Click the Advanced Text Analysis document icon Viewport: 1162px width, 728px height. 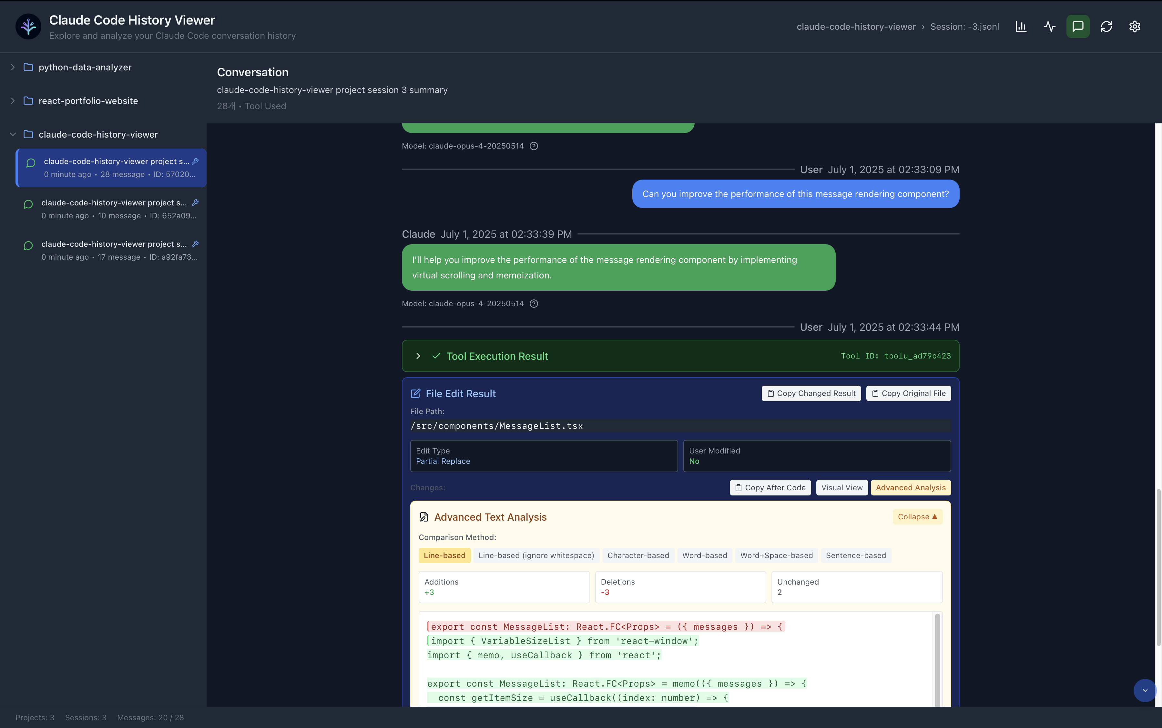[424, 517]
